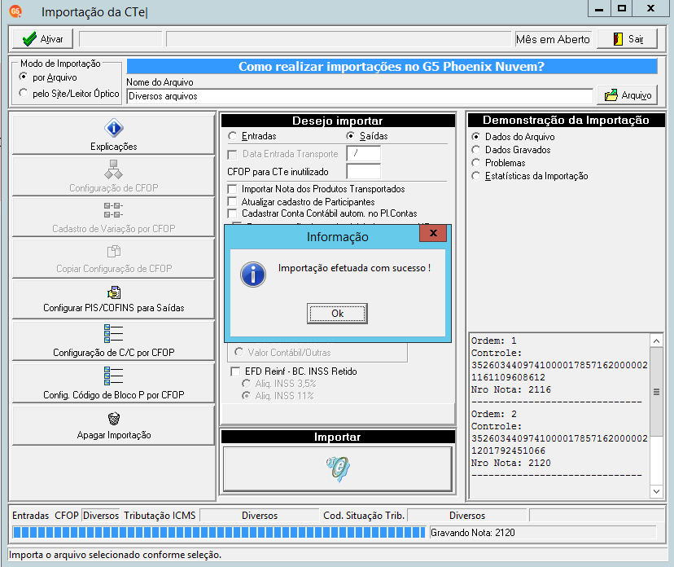Select the Problemas view option

(x=475, y=163)
